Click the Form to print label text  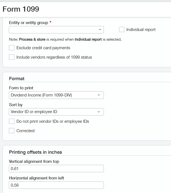(21, 88)
